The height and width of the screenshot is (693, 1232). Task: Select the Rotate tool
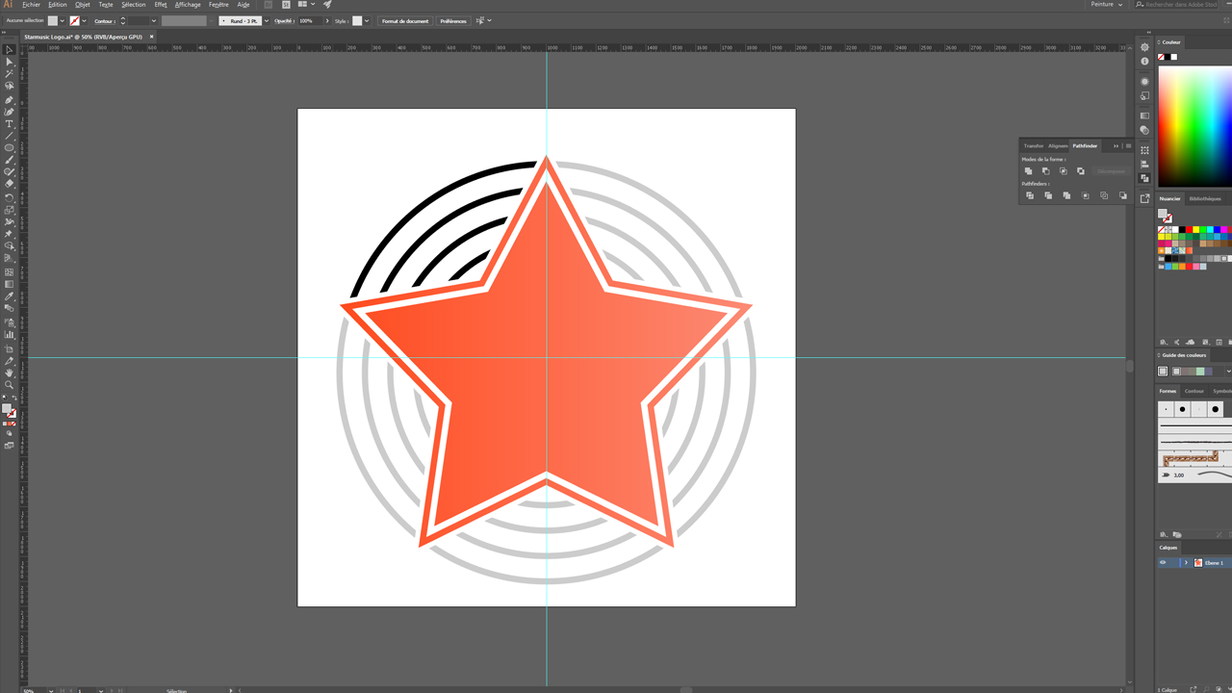point(10,197)
